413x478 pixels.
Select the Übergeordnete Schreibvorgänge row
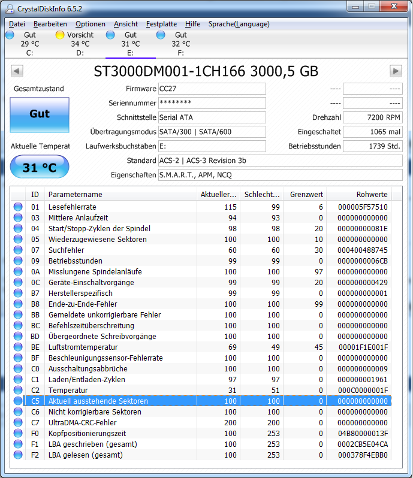pyautogui.click(x=201, y=336)
